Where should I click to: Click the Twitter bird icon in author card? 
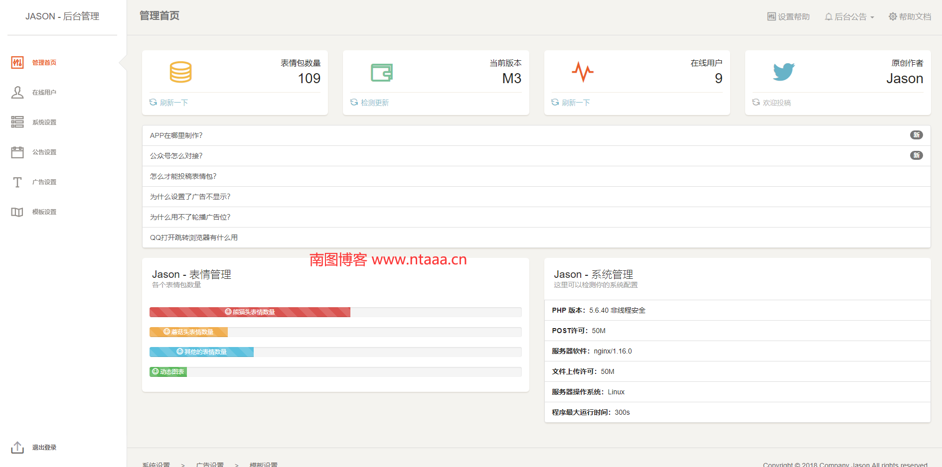pos(784,72)
